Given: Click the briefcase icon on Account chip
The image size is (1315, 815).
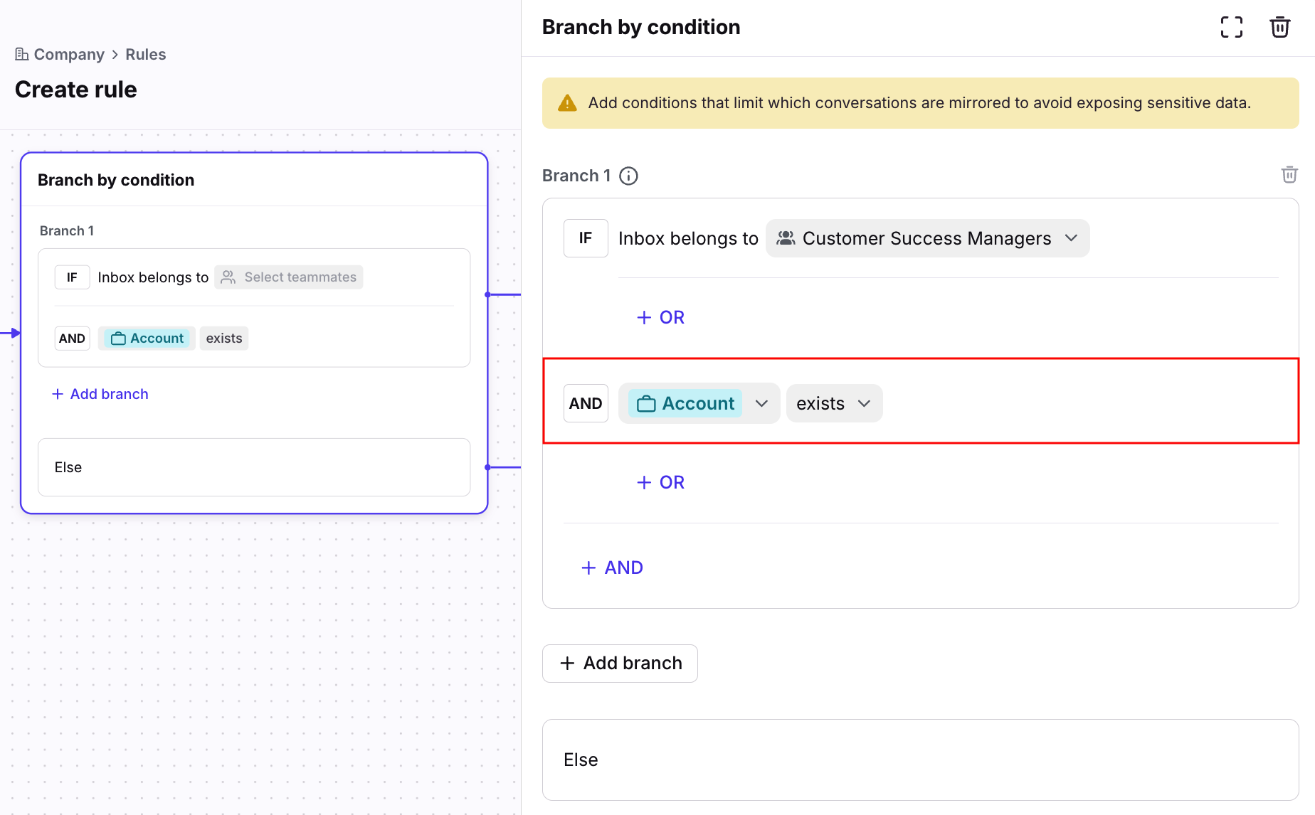Looking at the screenshot, I should tap(646, 404).
